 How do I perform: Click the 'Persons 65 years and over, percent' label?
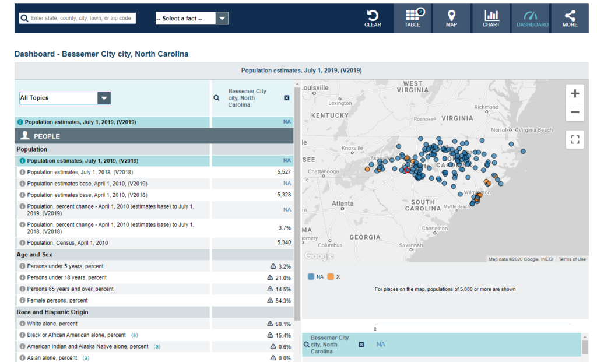click(70, 289)
